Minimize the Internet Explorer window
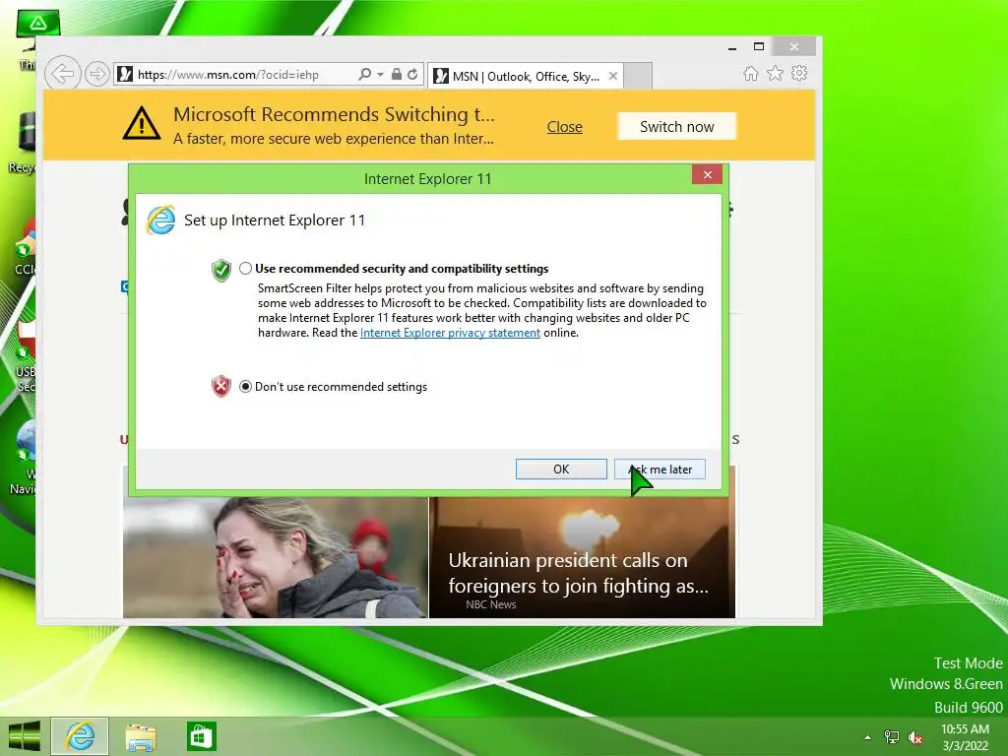The image size is (1008, 756). (732, 47)
